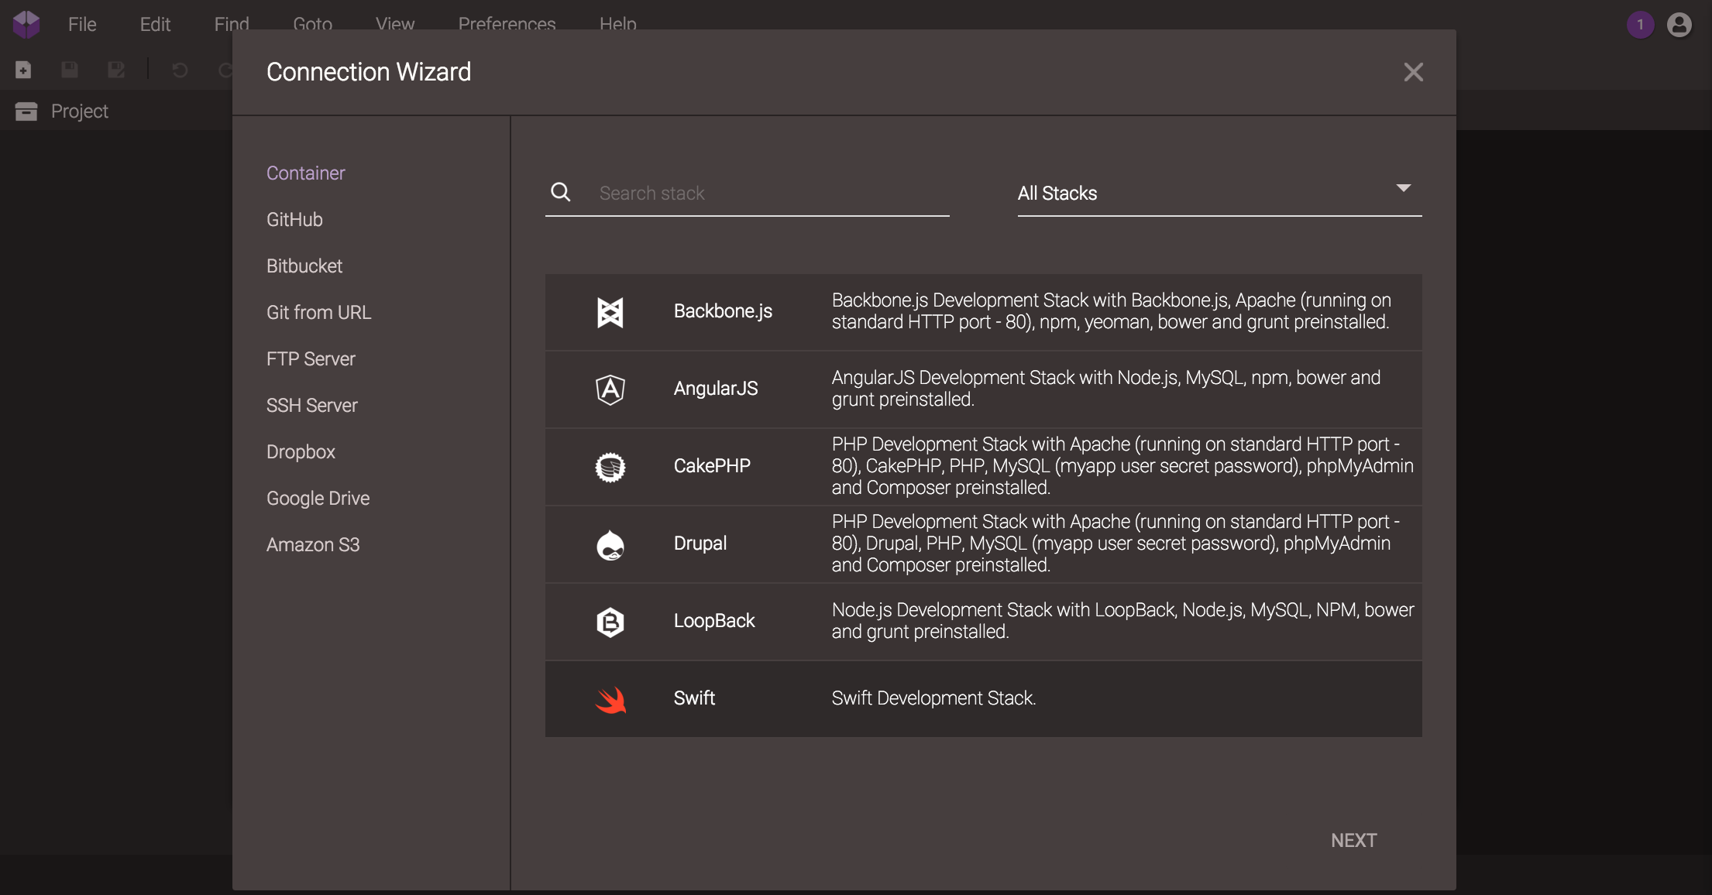The image size is (1712, 895).
Task: Close the Connection Wizard dialog
Action: coord(1414,72)
